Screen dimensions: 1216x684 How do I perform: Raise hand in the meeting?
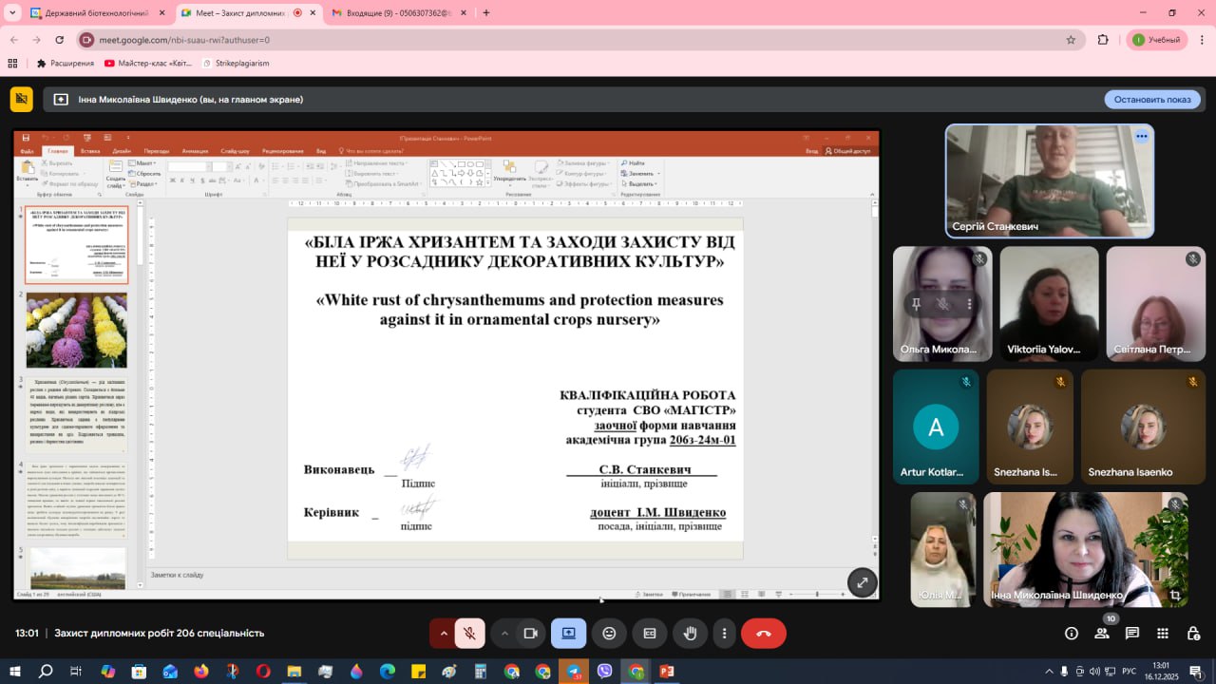click(x=690, y=633)
